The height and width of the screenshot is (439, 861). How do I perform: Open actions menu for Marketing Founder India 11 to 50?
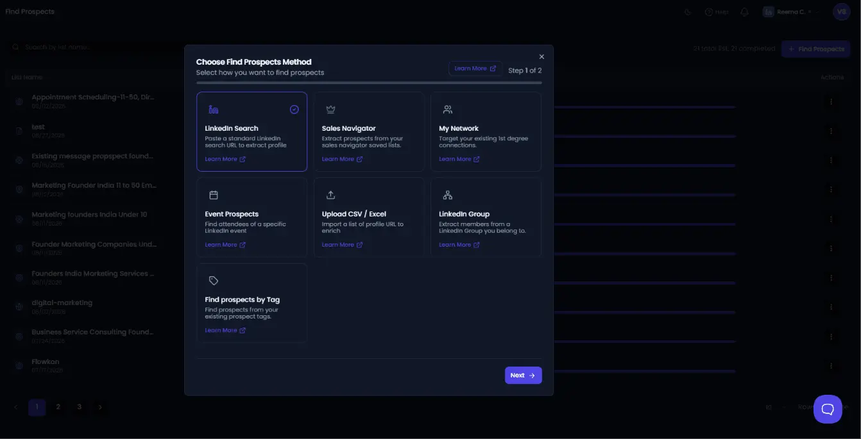pyautogui.click(x=831, y=190)
